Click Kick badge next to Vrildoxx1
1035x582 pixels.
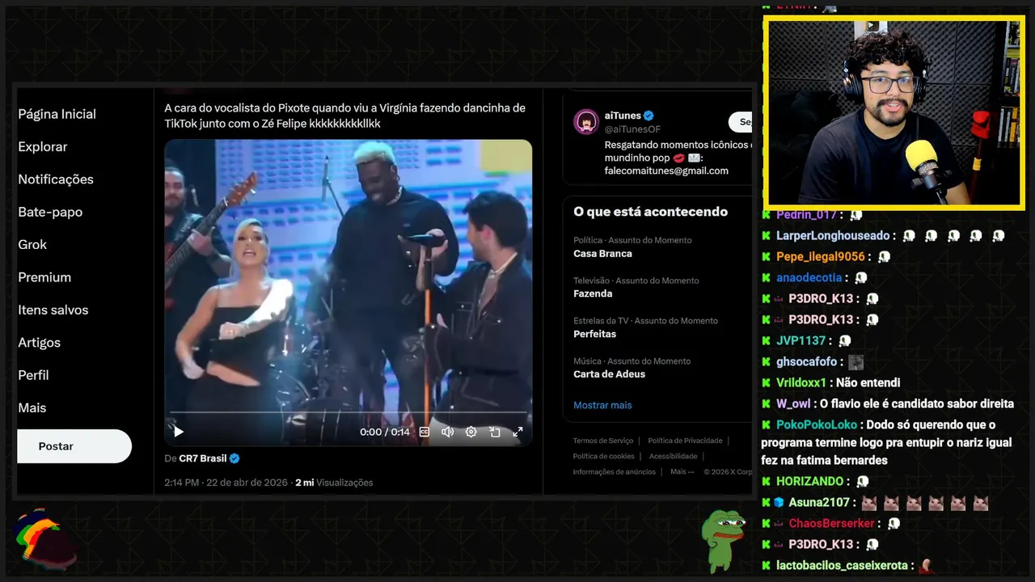click(x=766, y=382)
